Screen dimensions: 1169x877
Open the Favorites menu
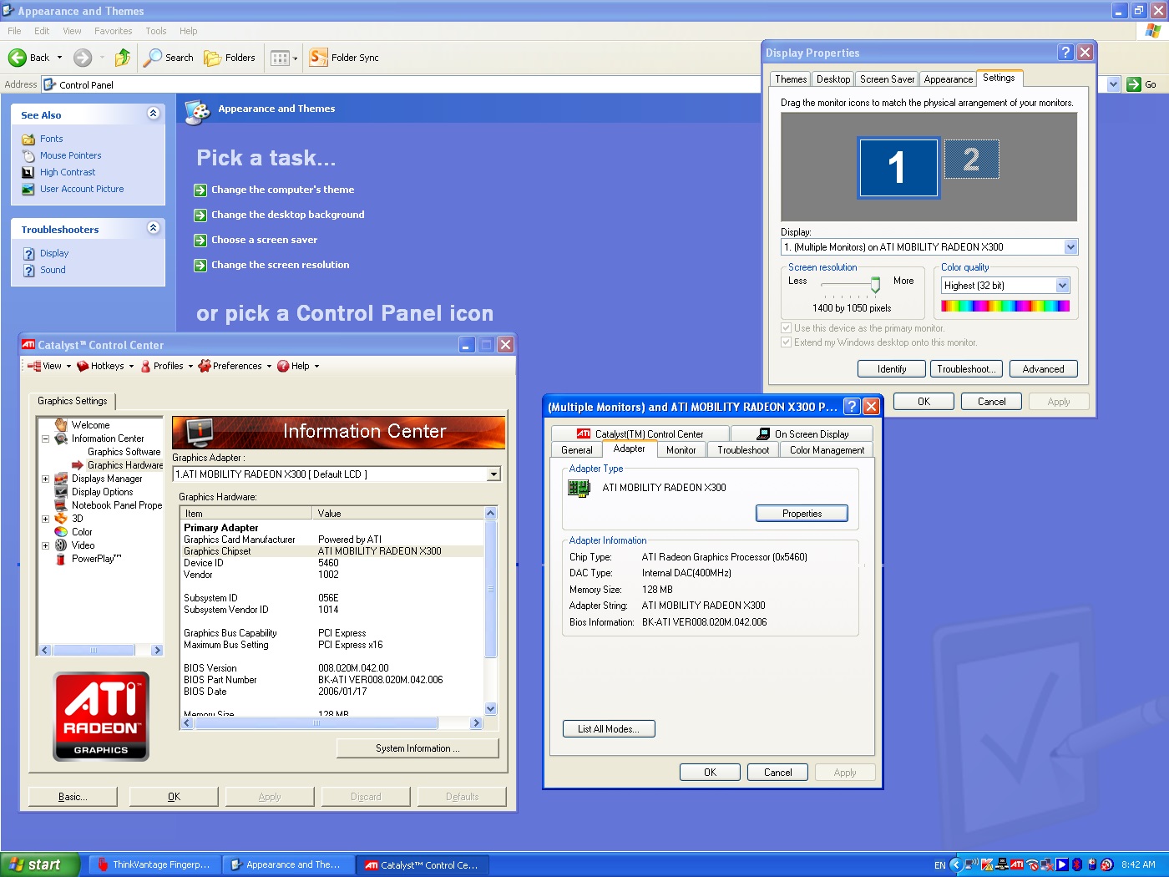[113, 31]
